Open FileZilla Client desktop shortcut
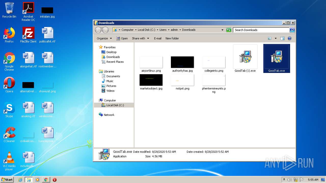 (28, 35)
